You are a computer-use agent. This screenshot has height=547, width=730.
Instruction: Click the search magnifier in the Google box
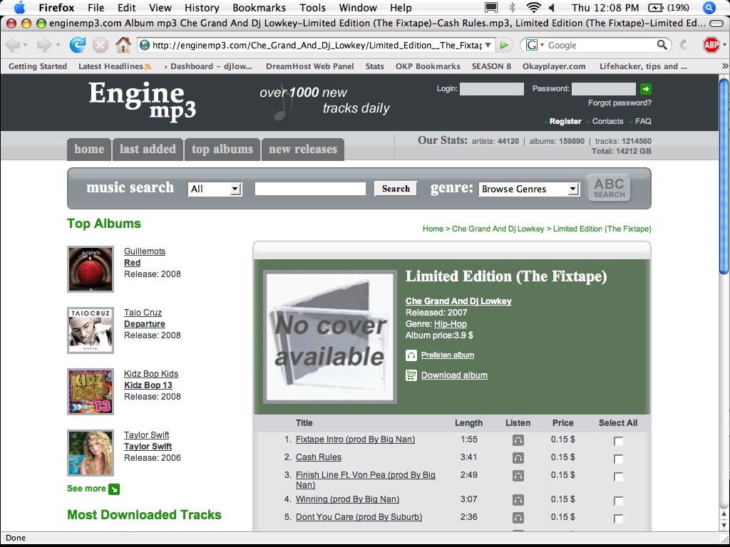tap(662, 45)
